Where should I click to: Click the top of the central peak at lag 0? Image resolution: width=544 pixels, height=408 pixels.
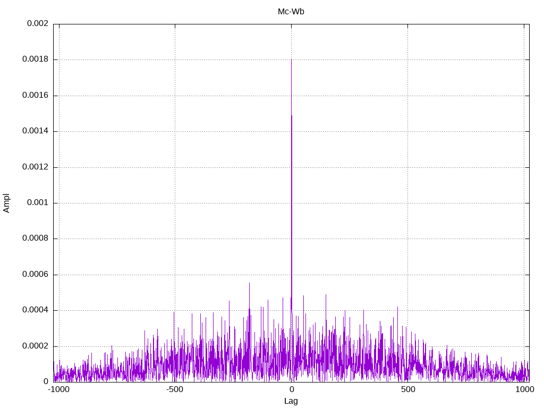pos(291,60)
